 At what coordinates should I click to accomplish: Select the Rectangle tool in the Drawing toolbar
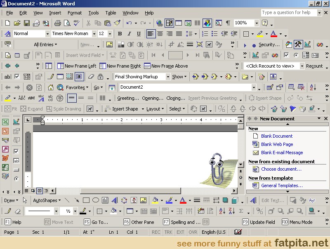tap(86, 200)
